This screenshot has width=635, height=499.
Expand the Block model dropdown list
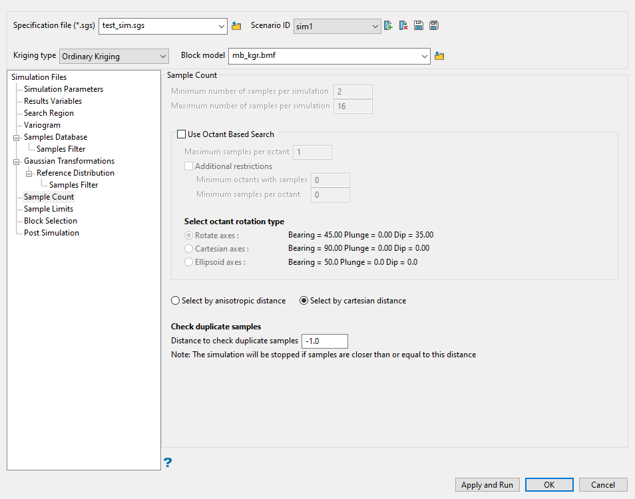click(x=425, y=56)
